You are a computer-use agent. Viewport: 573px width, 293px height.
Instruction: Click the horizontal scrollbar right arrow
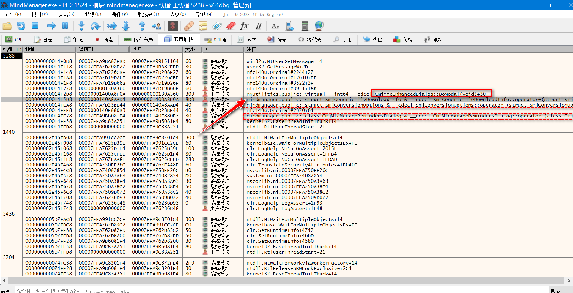coord(569,281)
